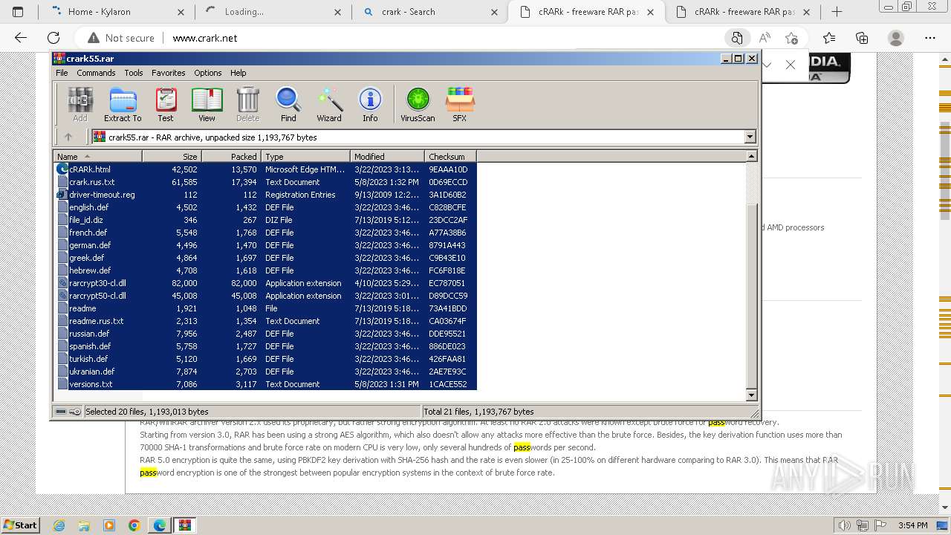Viewport: 951px width, 535px height.
Task: Open Edge favorites star icon
Action: pos(829,38)
